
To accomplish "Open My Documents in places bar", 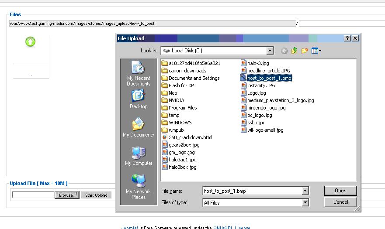I will [139, 127].
